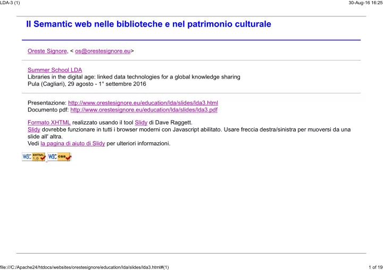Screen dimensions: 383x270
Task: Click the 'LDA-3 (1)' page header text
Action: tap(10, 3)
